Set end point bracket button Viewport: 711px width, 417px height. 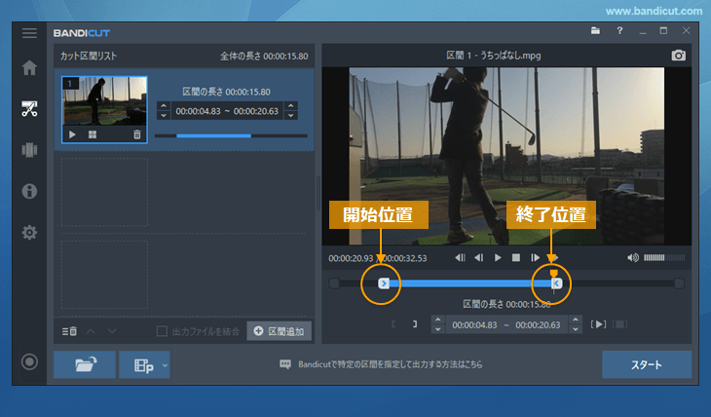pos(415,324)
